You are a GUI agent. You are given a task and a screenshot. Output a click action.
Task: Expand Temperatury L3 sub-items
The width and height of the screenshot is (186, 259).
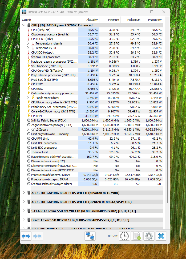(28, 48)
